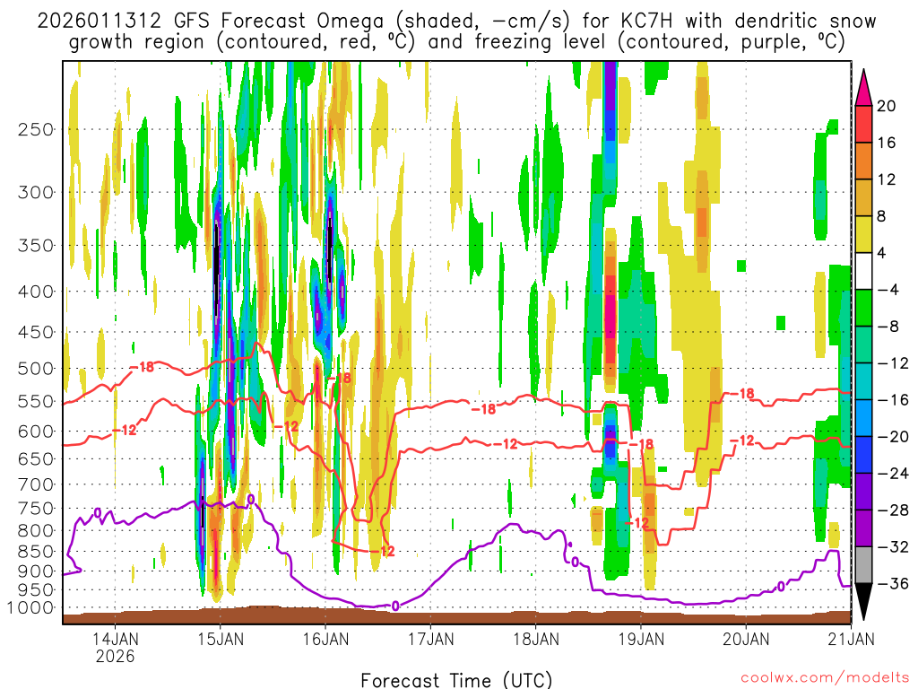Click the 450 pressure level label

pyautogui.click(x=36, y=332)
